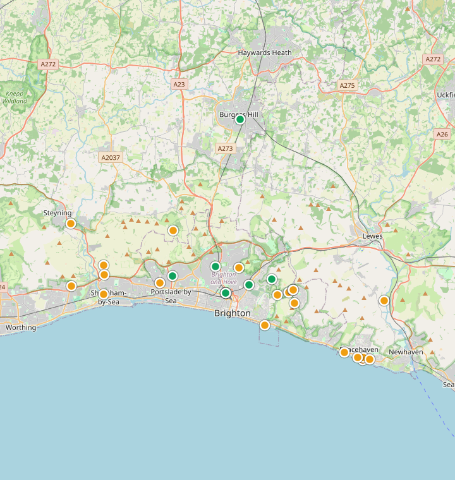Select the Newhaven town label
Image resolution: width=455 pixels, height=480 pixels.
tap(406, 352)
